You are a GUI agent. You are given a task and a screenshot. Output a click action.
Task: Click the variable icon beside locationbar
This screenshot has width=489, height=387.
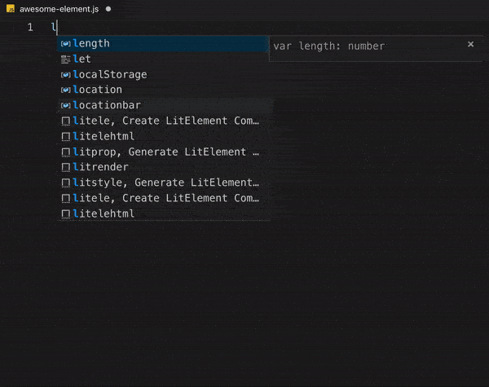66,106
